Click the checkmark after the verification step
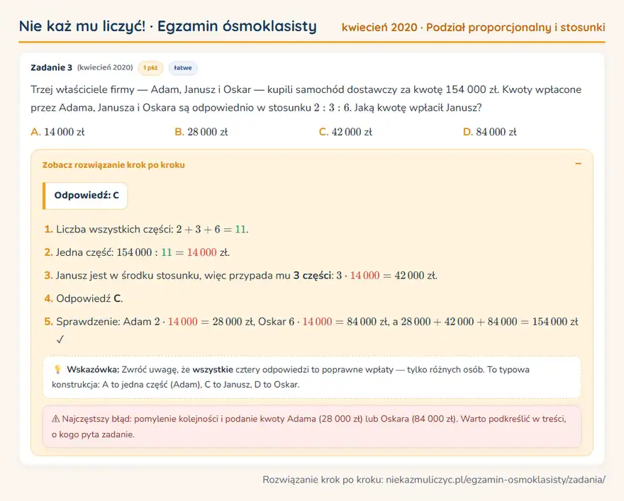Viewport: 624px width, 501px height. coord(60,339)
